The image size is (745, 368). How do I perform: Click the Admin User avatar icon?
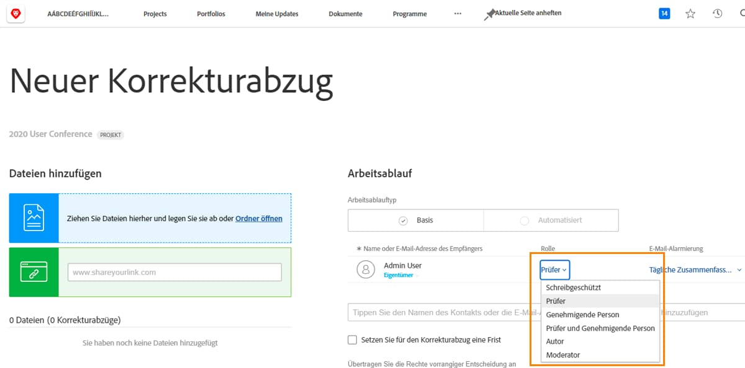[366, 269]
